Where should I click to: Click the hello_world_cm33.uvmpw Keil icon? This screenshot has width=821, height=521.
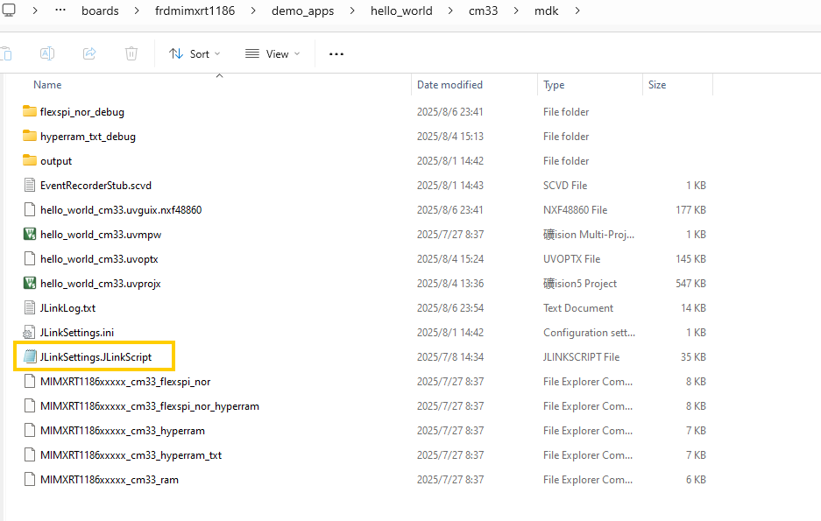[x=30, y=234]
